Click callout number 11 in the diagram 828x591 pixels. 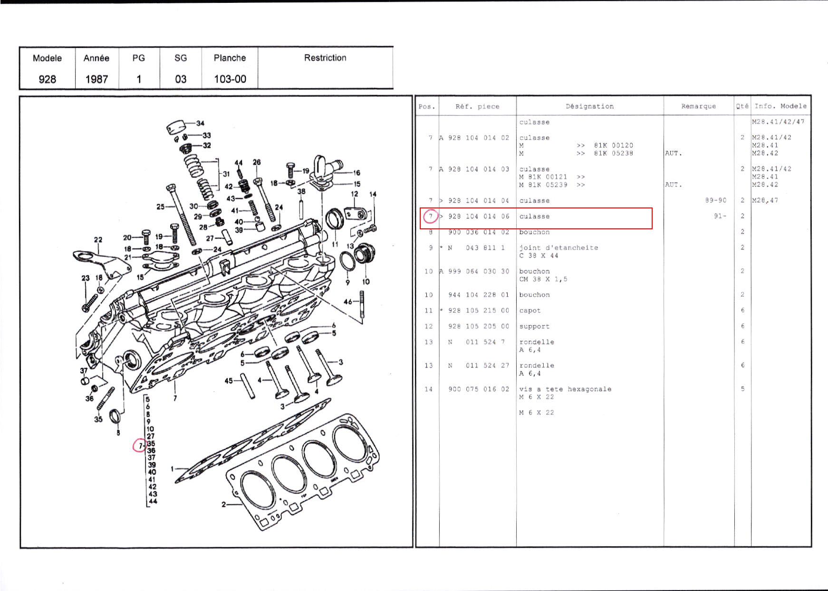(335, 244)
